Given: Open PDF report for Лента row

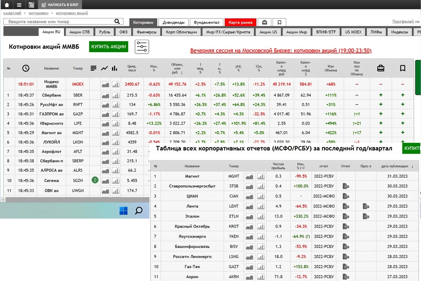Looking at the screenshot, I should pyautogui.click(x=346, y=206).
